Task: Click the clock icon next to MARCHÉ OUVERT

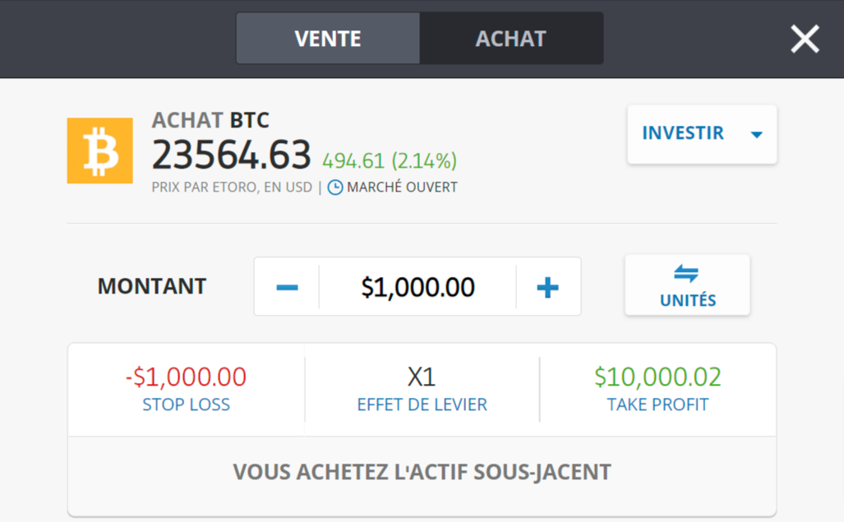Action: (335, 187)
